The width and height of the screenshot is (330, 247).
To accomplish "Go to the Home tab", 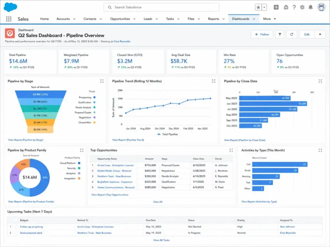I will pyautogui.click(x=44, y=19).
